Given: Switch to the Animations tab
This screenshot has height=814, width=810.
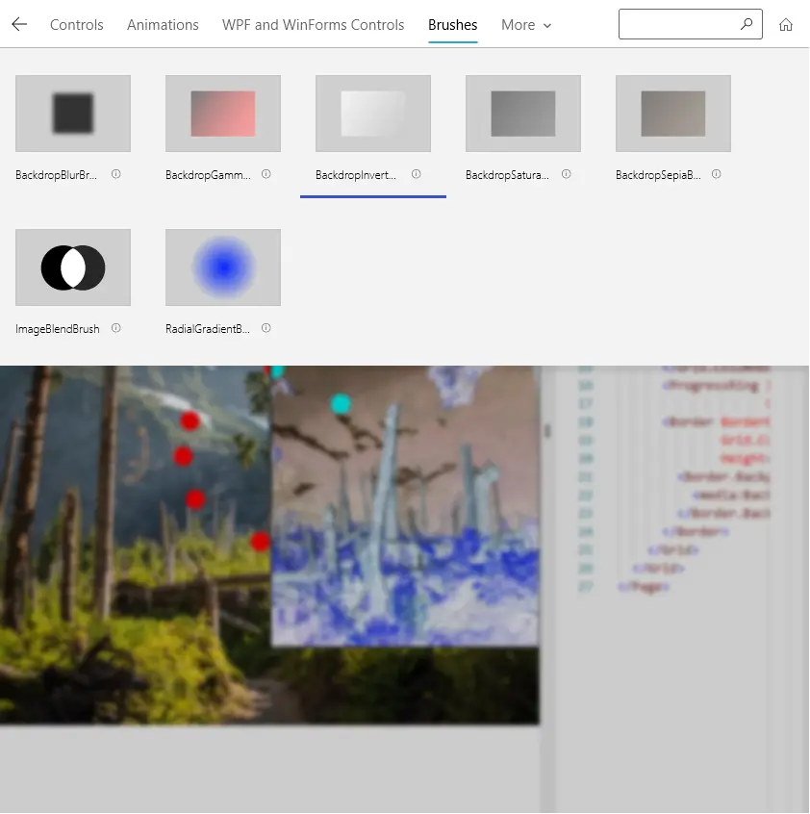Looking at the screenshot, I should (x=163, y=25).
